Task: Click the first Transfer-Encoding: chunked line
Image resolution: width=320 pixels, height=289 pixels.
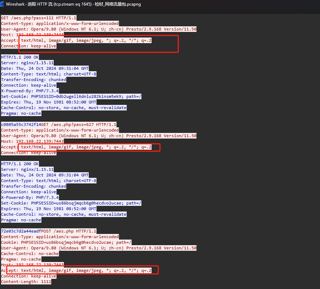Action: tap(34, 80)
